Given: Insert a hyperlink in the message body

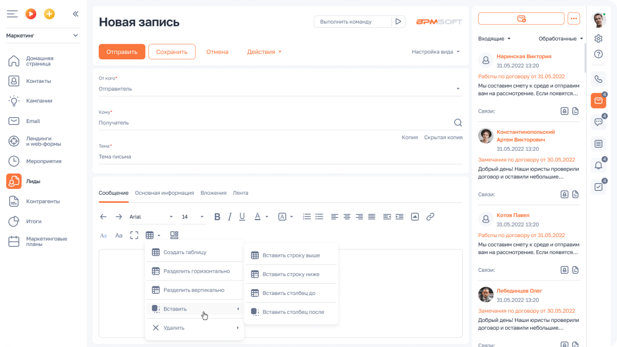Looking at the screenshot, I should (x=430, y=216).
